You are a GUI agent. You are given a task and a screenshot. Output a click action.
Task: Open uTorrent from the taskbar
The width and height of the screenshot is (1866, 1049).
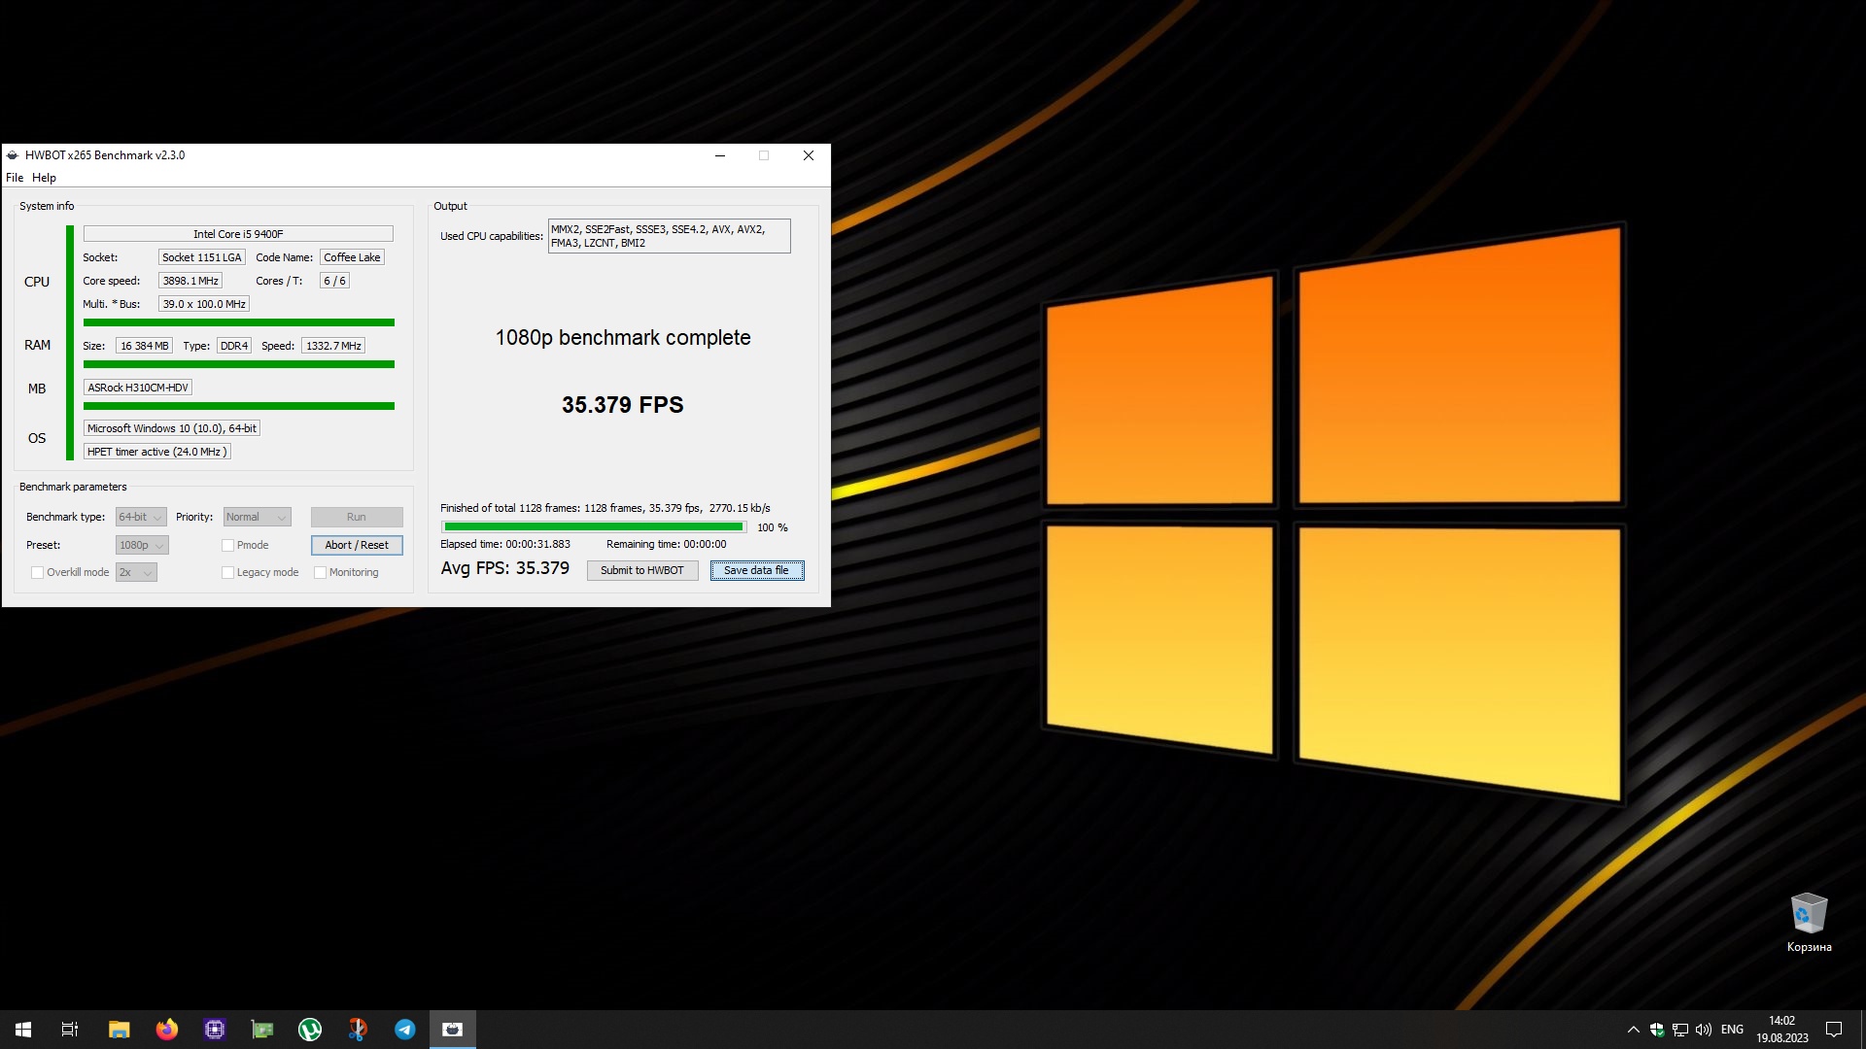click(310, 1029)
